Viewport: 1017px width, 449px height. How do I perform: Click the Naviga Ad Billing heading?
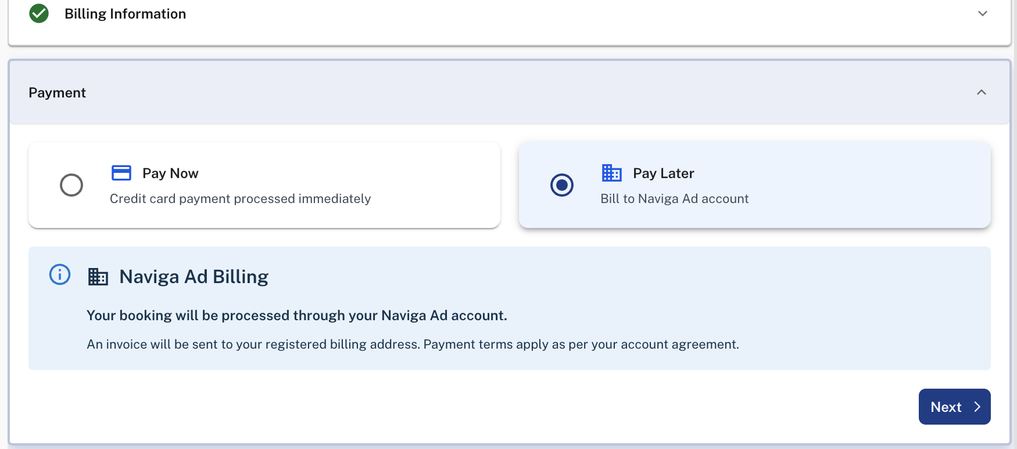[x=194, y=277]
